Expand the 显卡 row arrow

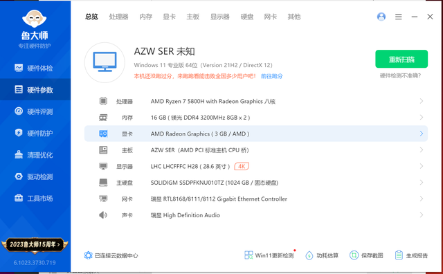[422, 134]
